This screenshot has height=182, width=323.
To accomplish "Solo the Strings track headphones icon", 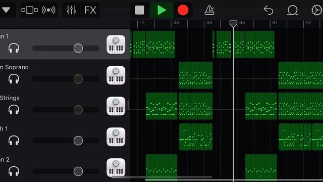I will (x=14, y=110).
